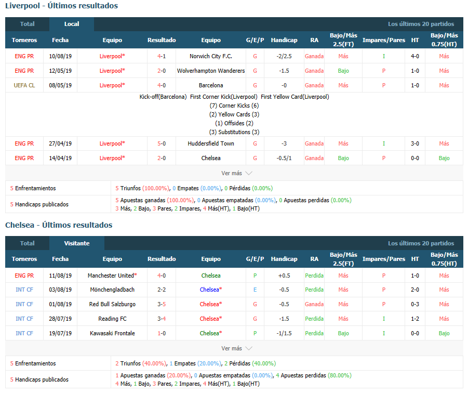Click the First Yellow Card(Liverpool) detail
Viewport: 468px width, 393px height.
point(295,97)
